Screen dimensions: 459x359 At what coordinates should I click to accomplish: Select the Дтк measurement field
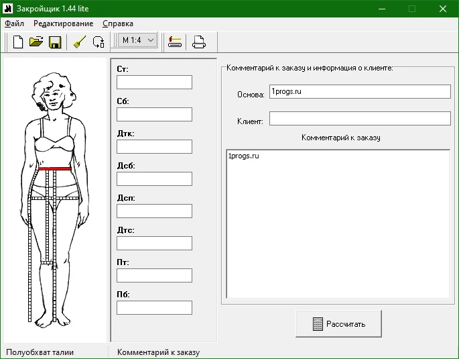point(154,146)
